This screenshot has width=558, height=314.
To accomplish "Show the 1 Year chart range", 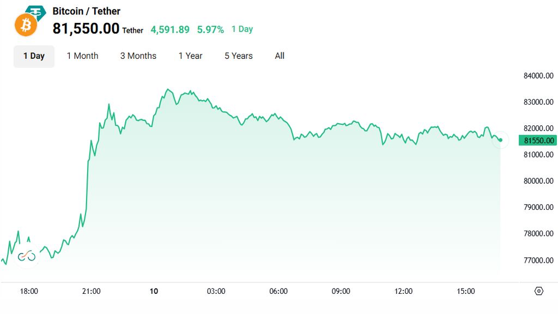I will (190, 56).
